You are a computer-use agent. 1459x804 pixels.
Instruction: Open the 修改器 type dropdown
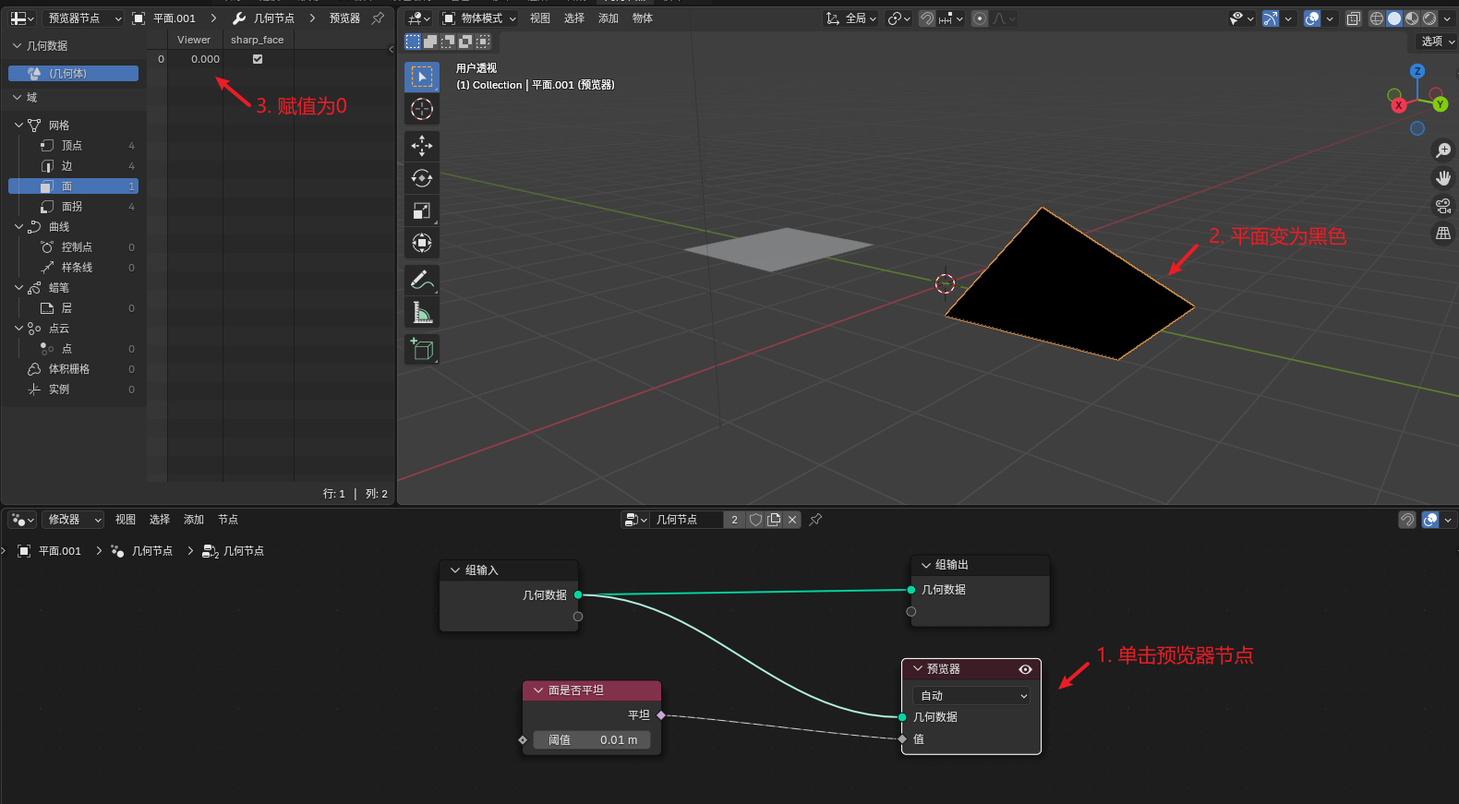[x=72, y=520]
